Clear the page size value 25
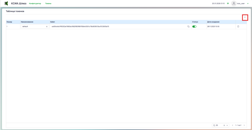This screenshot has height=130, width=252. pos(224,125)
